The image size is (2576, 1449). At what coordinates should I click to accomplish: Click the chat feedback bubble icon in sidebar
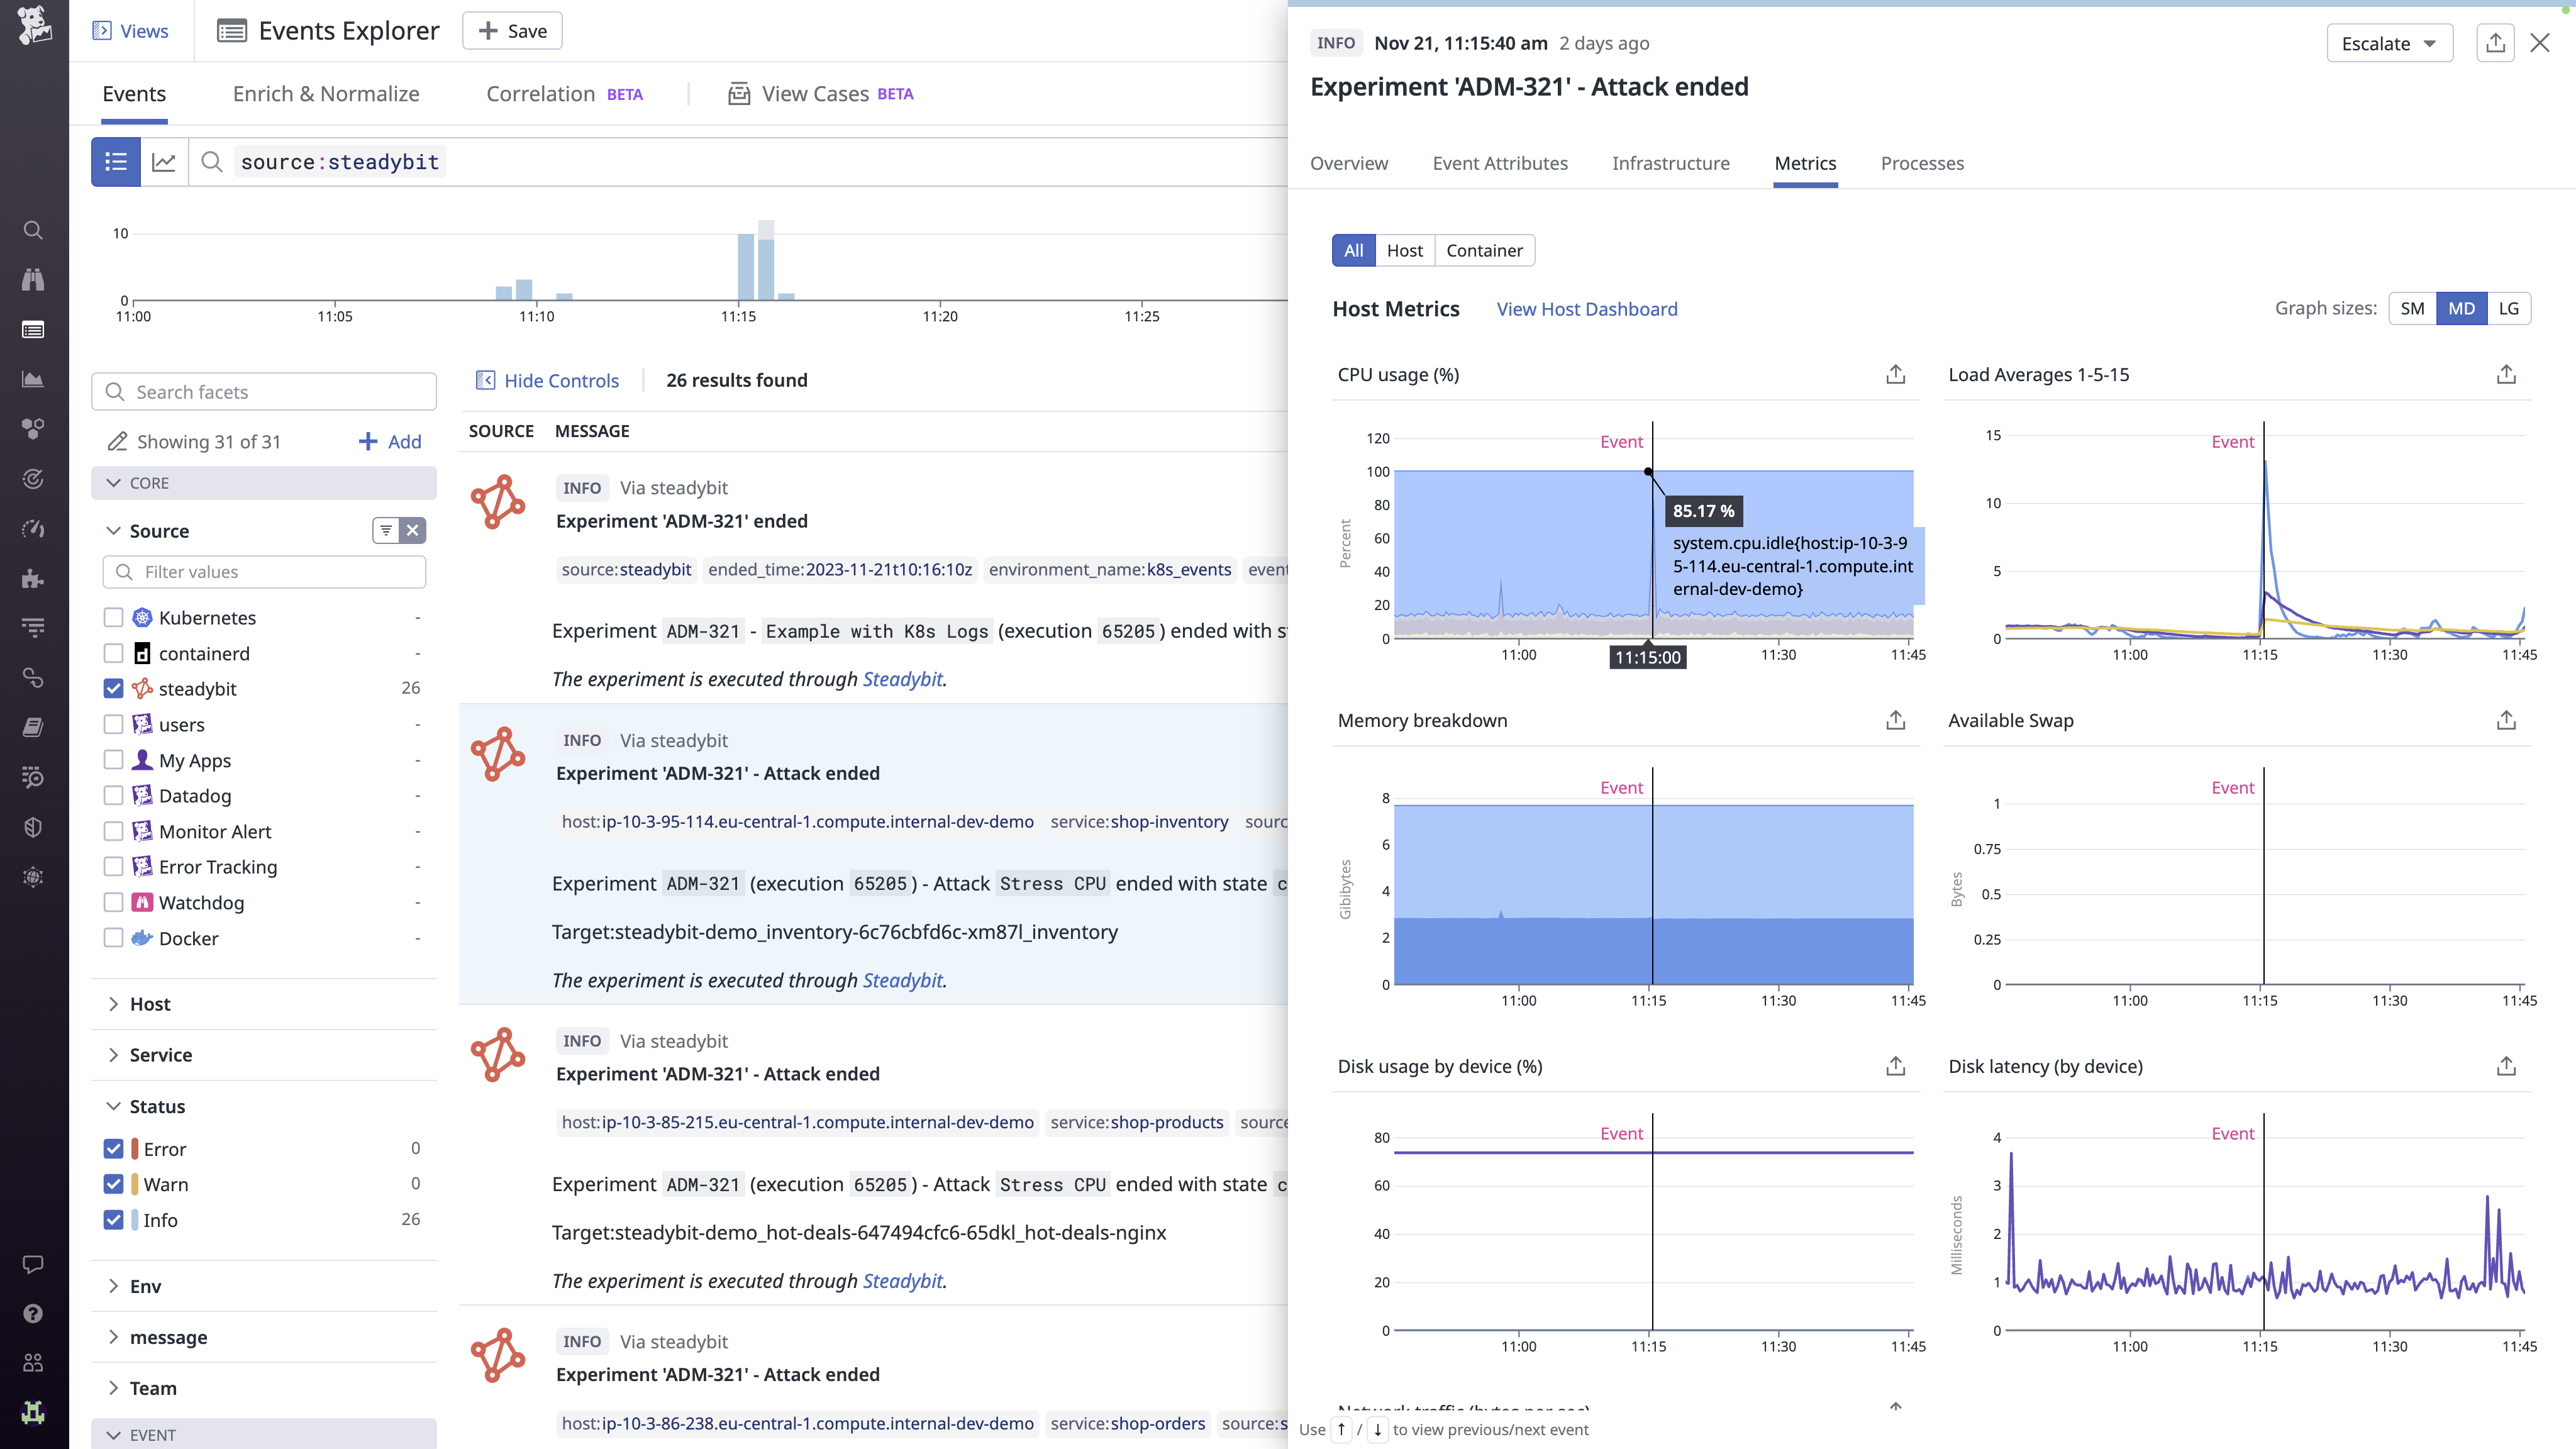click(x=33, y=1264)
